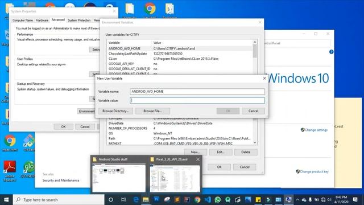Image resolution: width=364 pixels, height=205 pixels.
Task: Click the Variable name input field
Action: pos(197,92)
